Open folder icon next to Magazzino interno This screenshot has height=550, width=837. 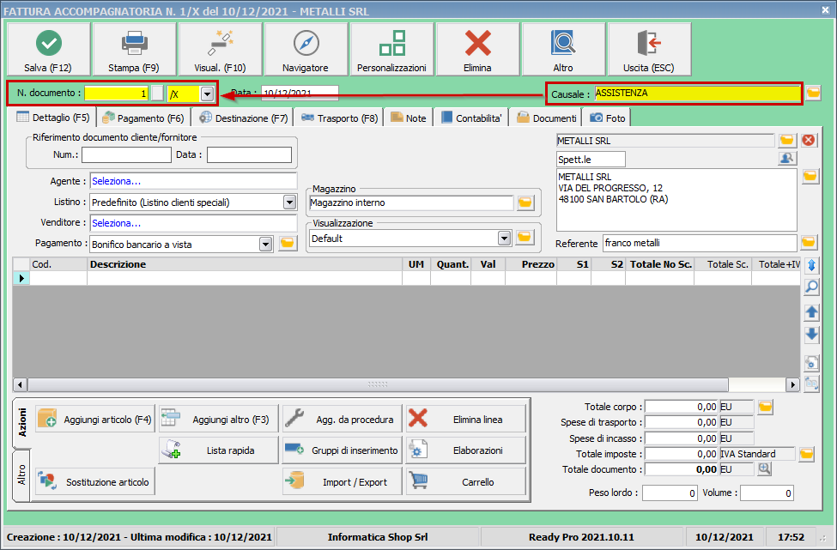click(525, 202)
